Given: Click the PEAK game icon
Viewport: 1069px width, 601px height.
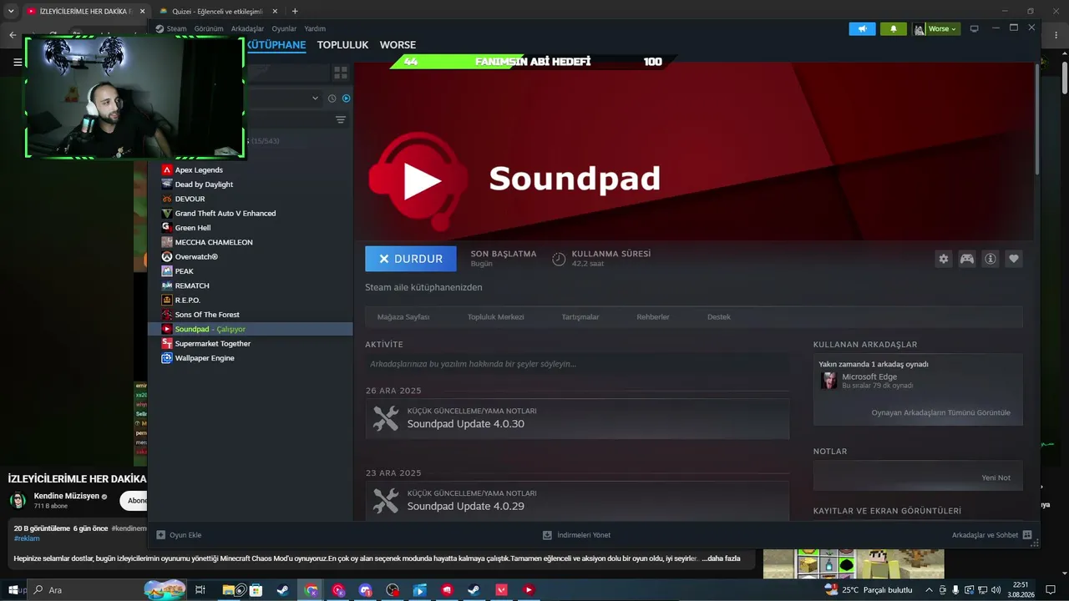Looking at the screenshot, I should point(167,271).
